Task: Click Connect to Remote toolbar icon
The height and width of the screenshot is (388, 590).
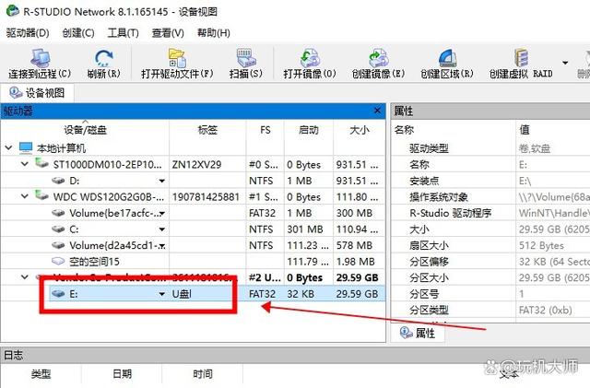Action: click(x=40, y=64)
